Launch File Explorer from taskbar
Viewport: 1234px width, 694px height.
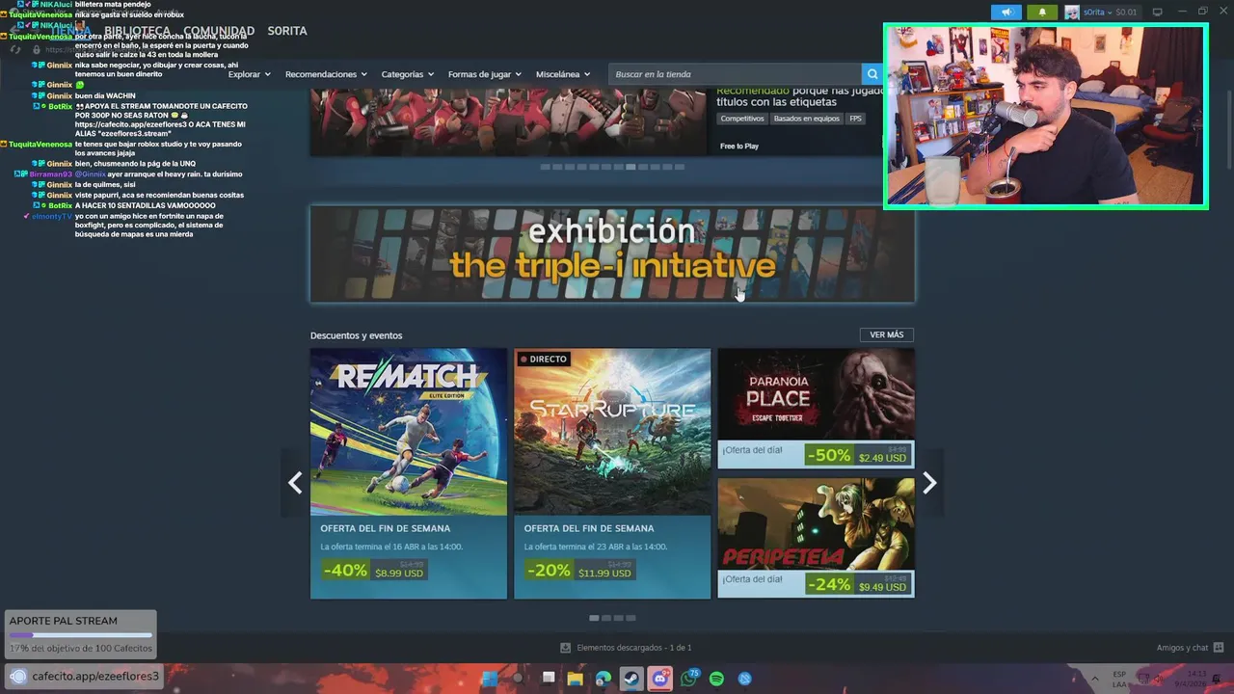[576, 679]
